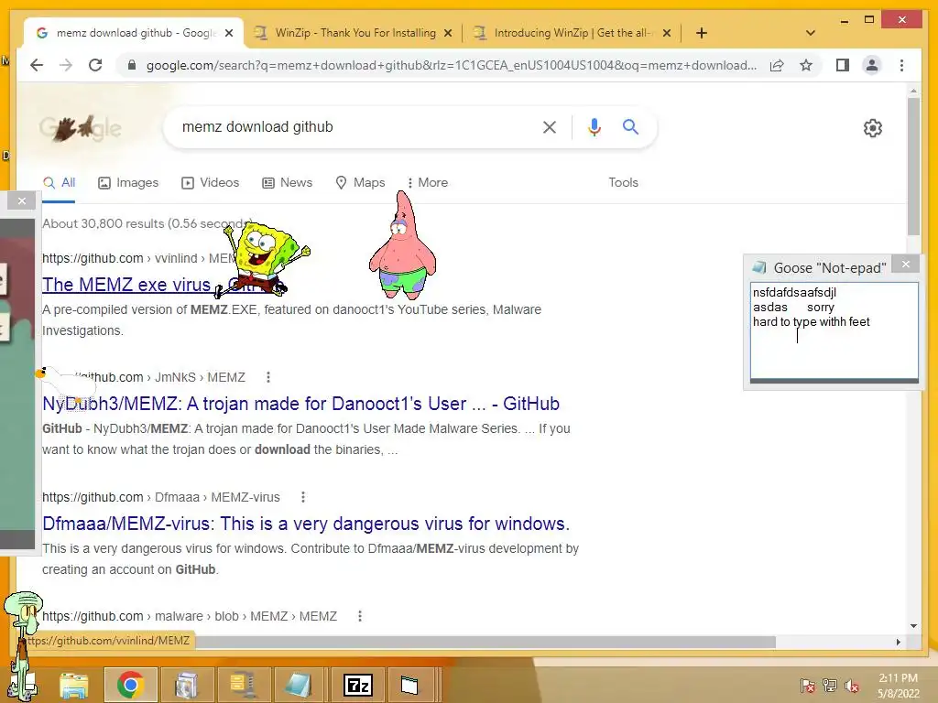Close the goose image window on left
The image size is (938, 703).
(22, 200)
